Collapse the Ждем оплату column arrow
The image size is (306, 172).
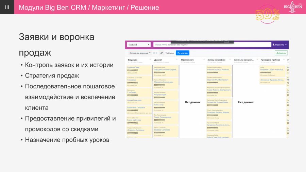coord(204,59)
